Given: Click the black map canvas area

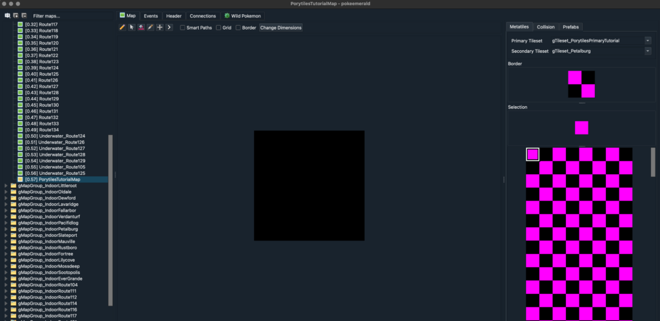Looking at the screenshot, I should click(x=309, y=185).
